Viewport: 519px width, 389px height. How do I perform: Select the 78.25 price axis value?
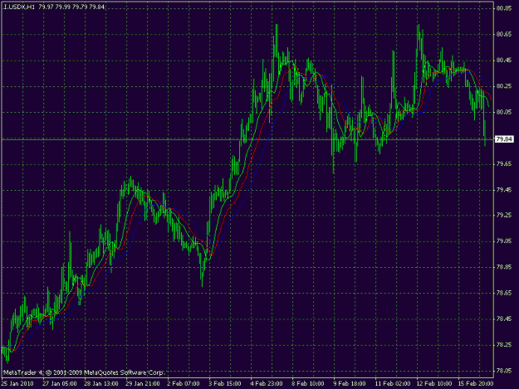pos(504,345)
